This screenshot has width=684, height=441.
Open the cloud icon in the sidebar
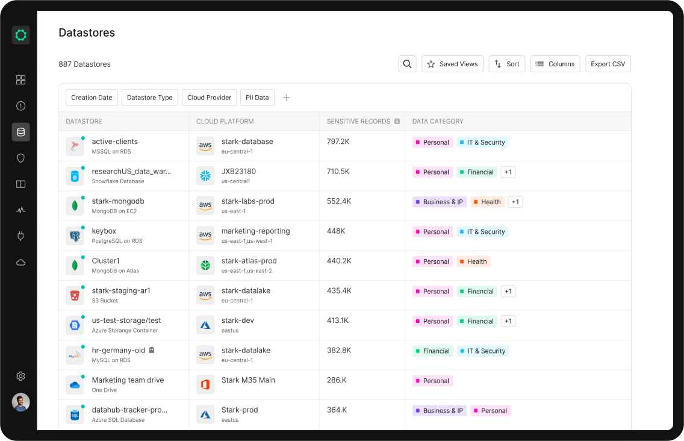(x=20, y=262)
